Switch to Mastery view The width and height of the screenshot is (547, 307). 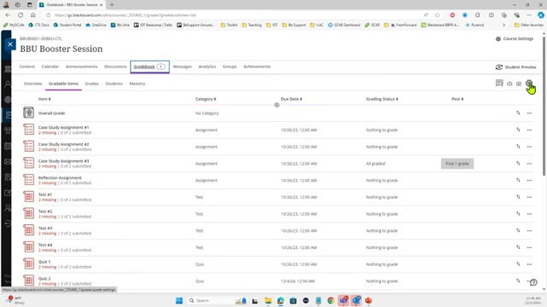point(137,84)
